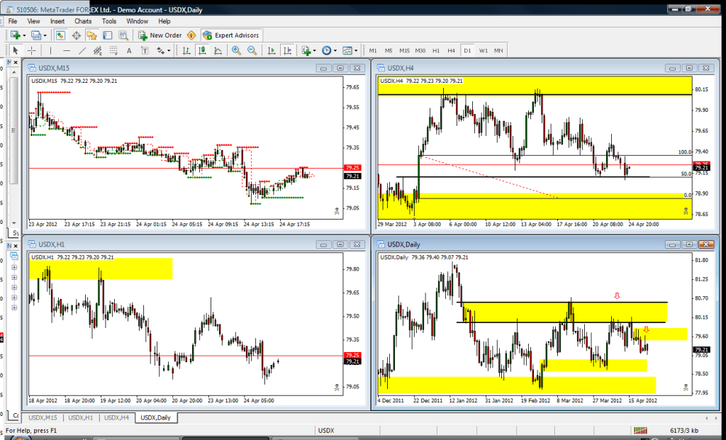Open the Indicators list icon

306,50
